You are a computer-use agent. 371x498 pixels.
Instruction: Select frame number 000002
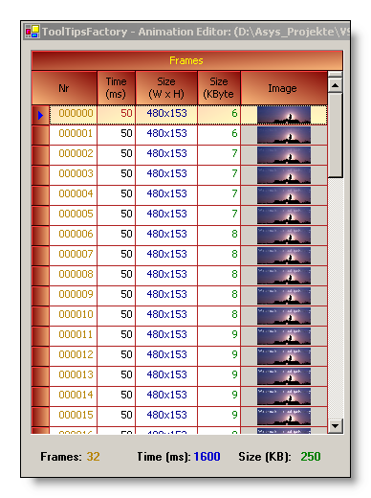[76, 153]
